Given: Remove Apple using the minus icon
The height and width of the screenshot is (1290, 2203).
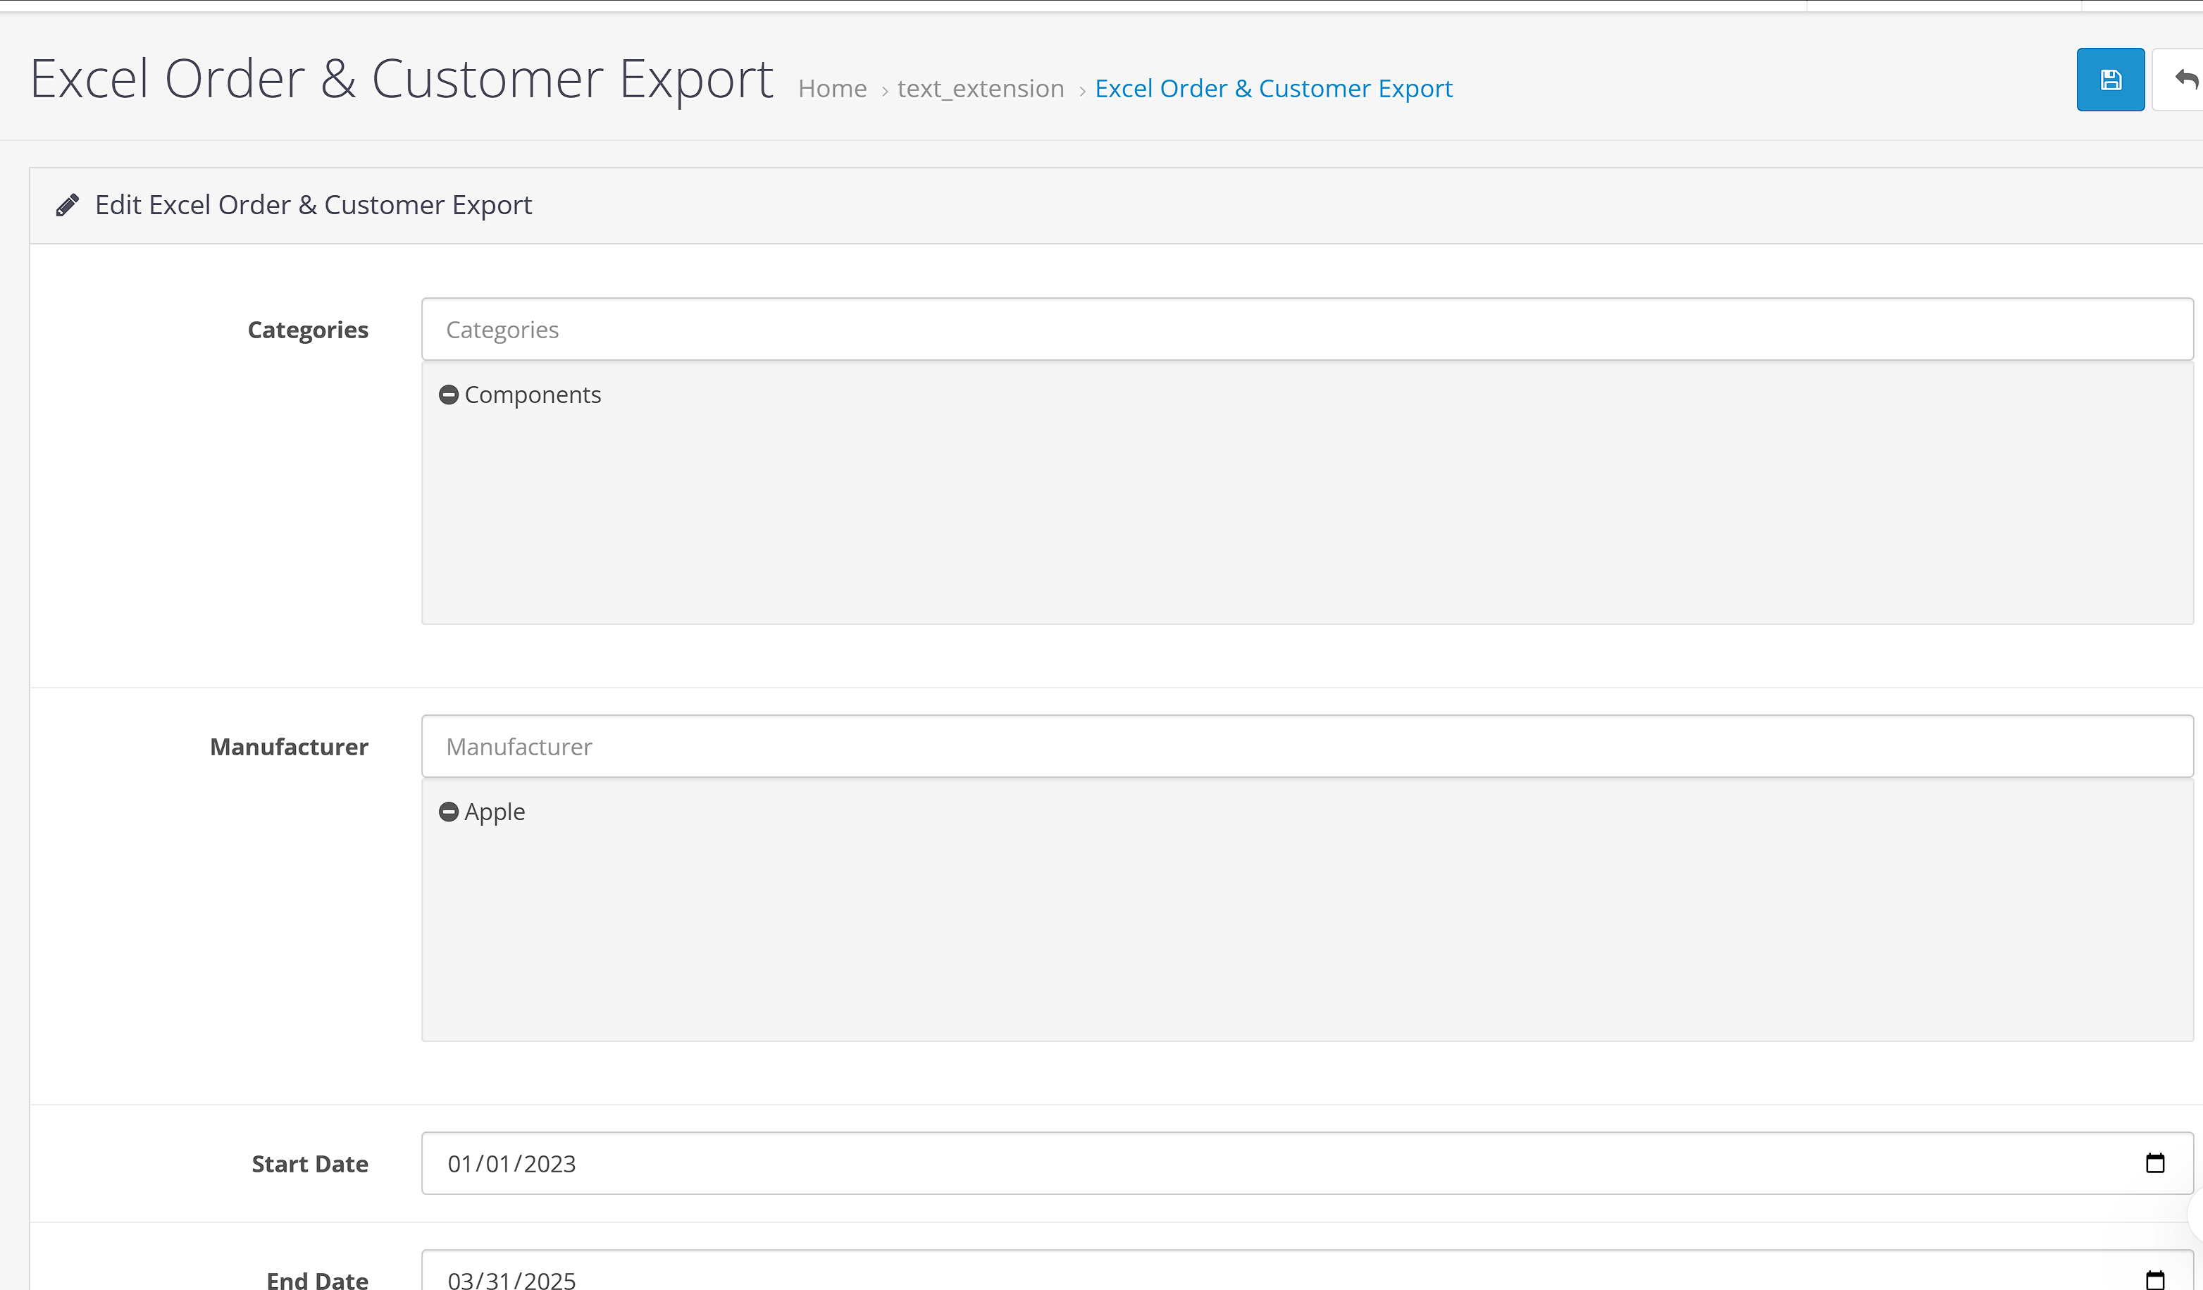Looking at the screenshot, I should tap(449, 812).
